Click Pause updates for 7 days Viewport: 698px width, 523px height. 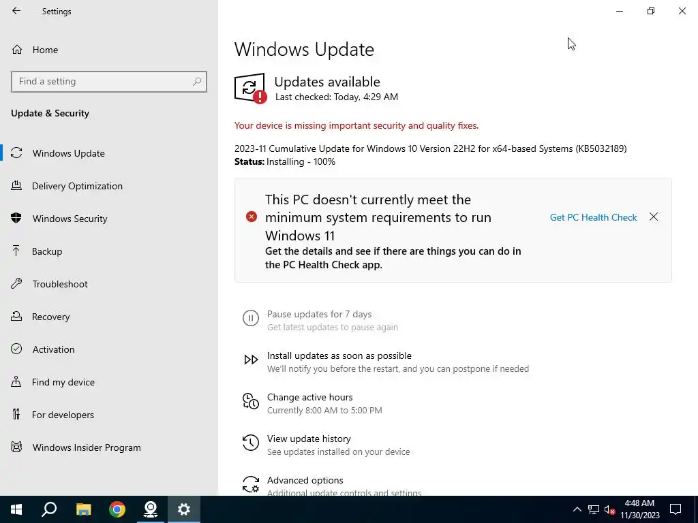coord(319,314)
